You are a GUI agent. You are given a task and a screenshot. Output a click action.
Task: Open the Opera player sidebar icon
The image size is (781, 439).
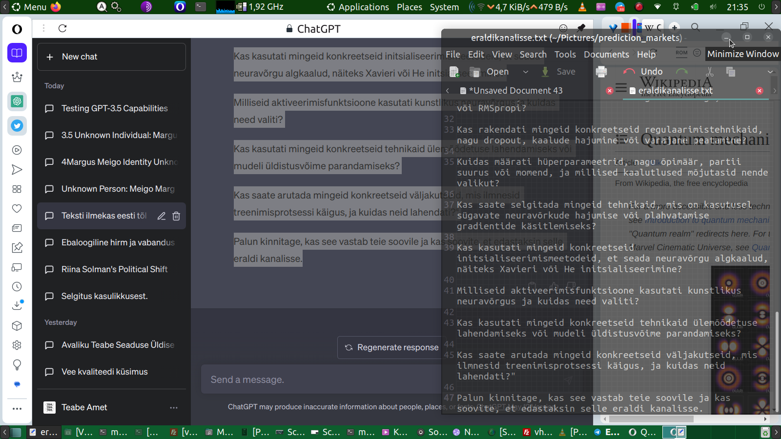pos(17,150)
